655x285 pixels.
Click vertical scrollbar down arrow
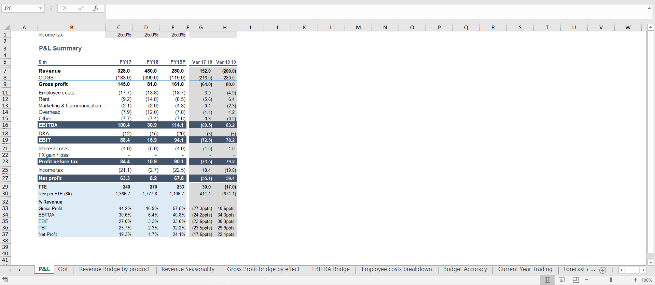[651, 262]
